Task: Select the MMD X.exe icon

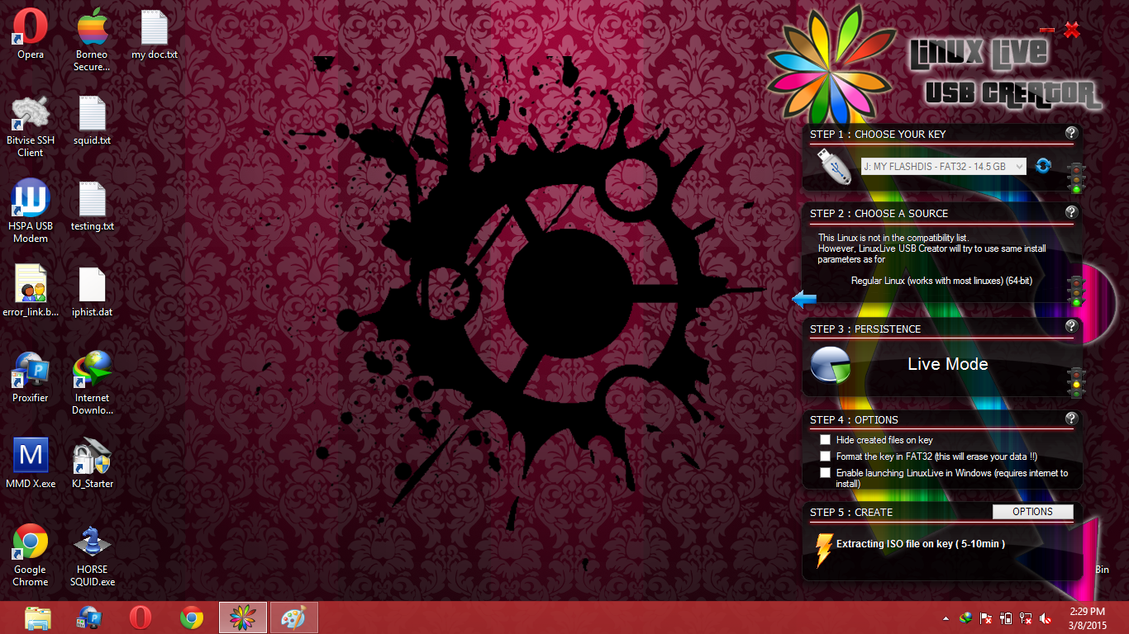Action: tap(31, 463)
